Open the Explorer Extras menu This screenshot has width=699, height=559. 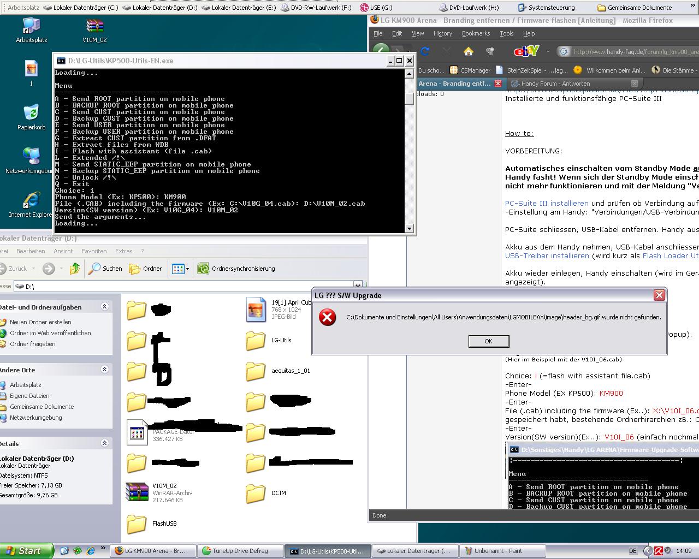(x=123, y=251)
